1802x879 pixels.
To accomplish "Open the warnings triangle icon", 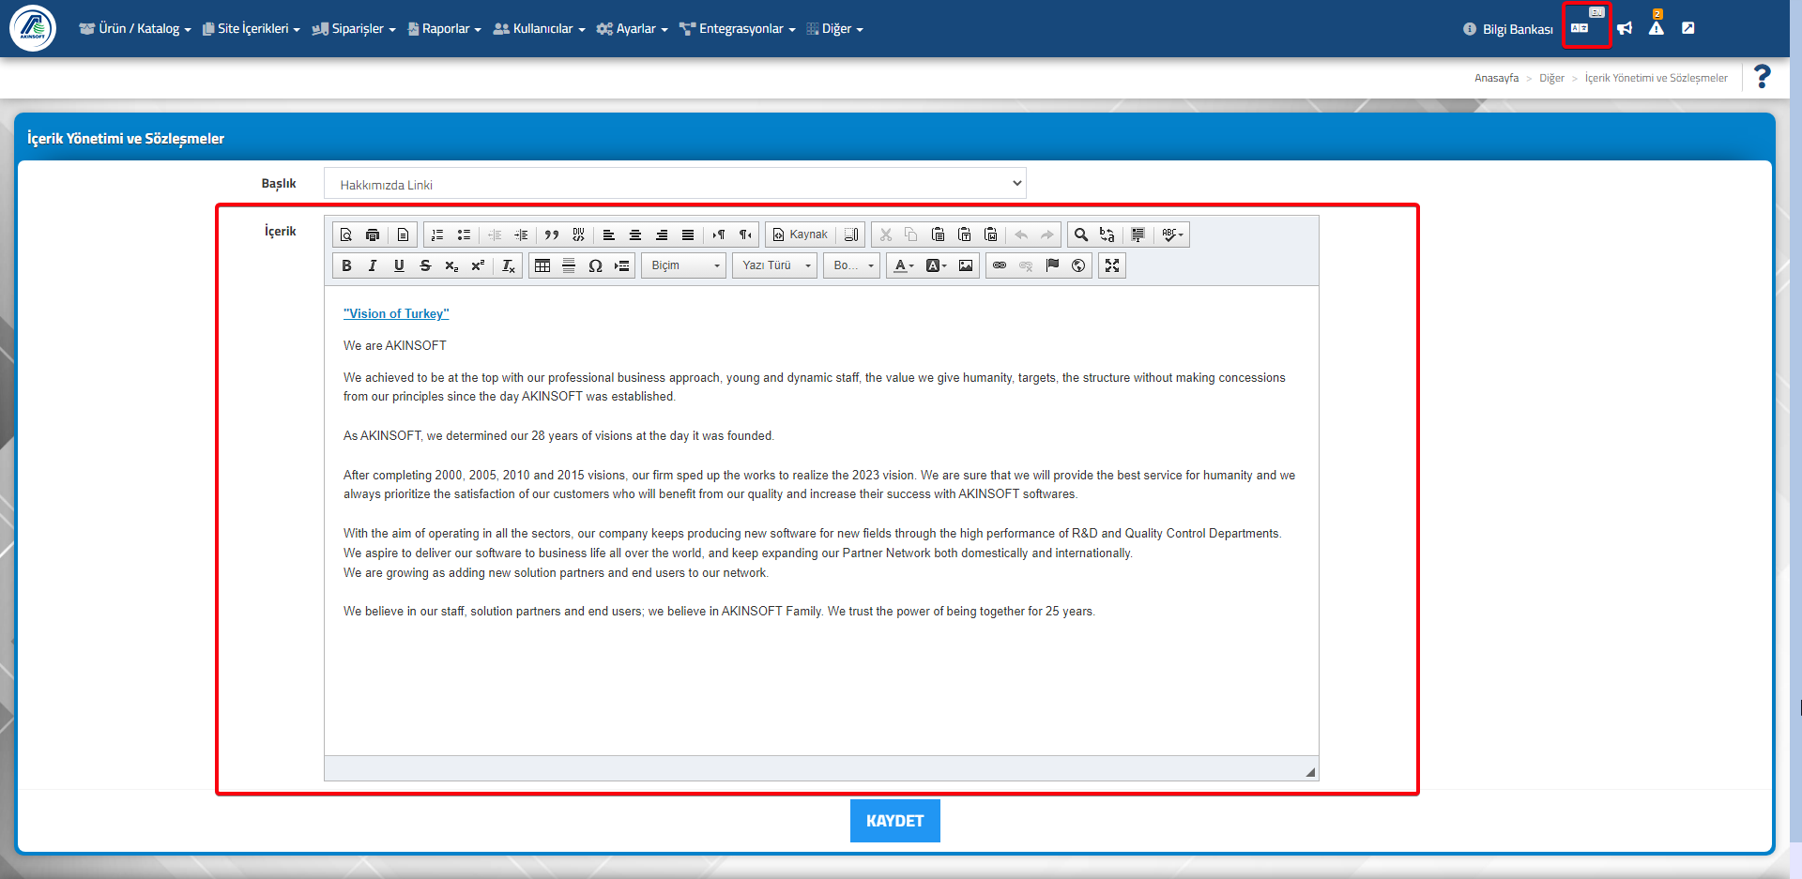I will click(x=1657, y=28).
